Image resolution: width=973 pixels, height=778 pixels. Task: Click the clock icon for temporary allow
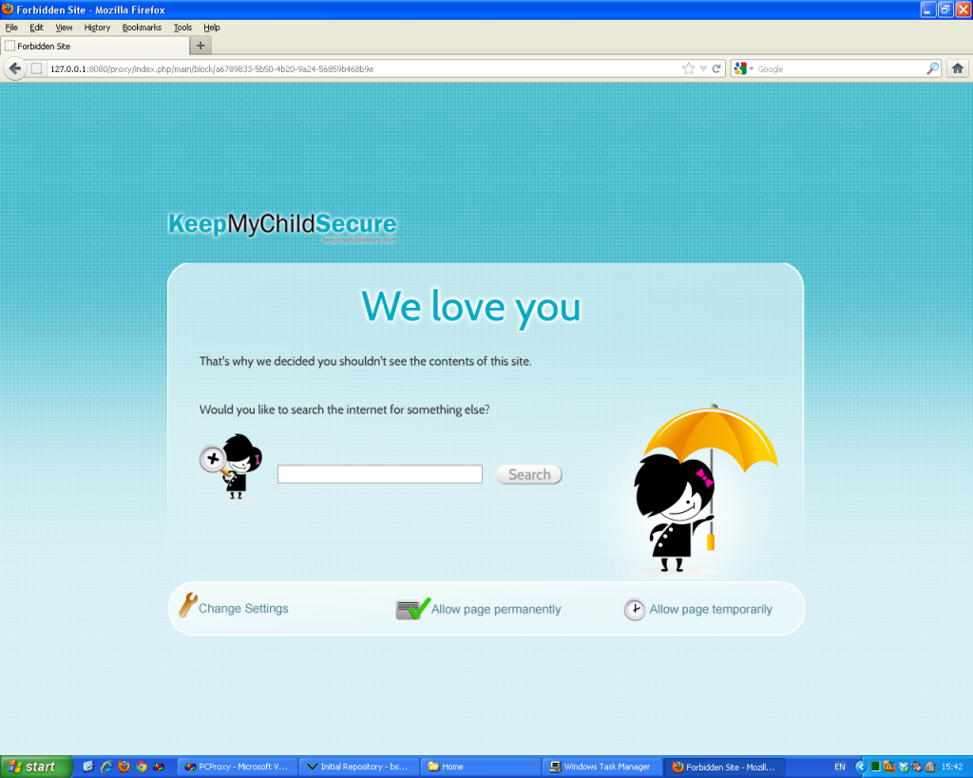click(x=634, y=609)
